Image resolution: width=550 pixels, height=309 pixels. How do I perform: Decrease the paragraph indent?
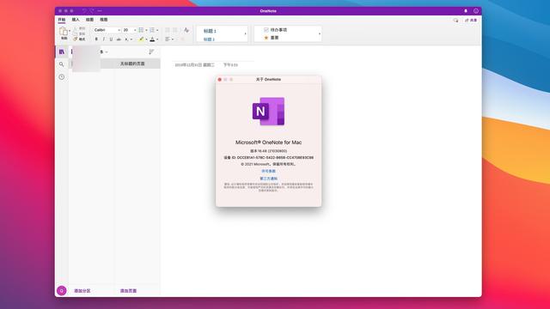coord(168,30)
